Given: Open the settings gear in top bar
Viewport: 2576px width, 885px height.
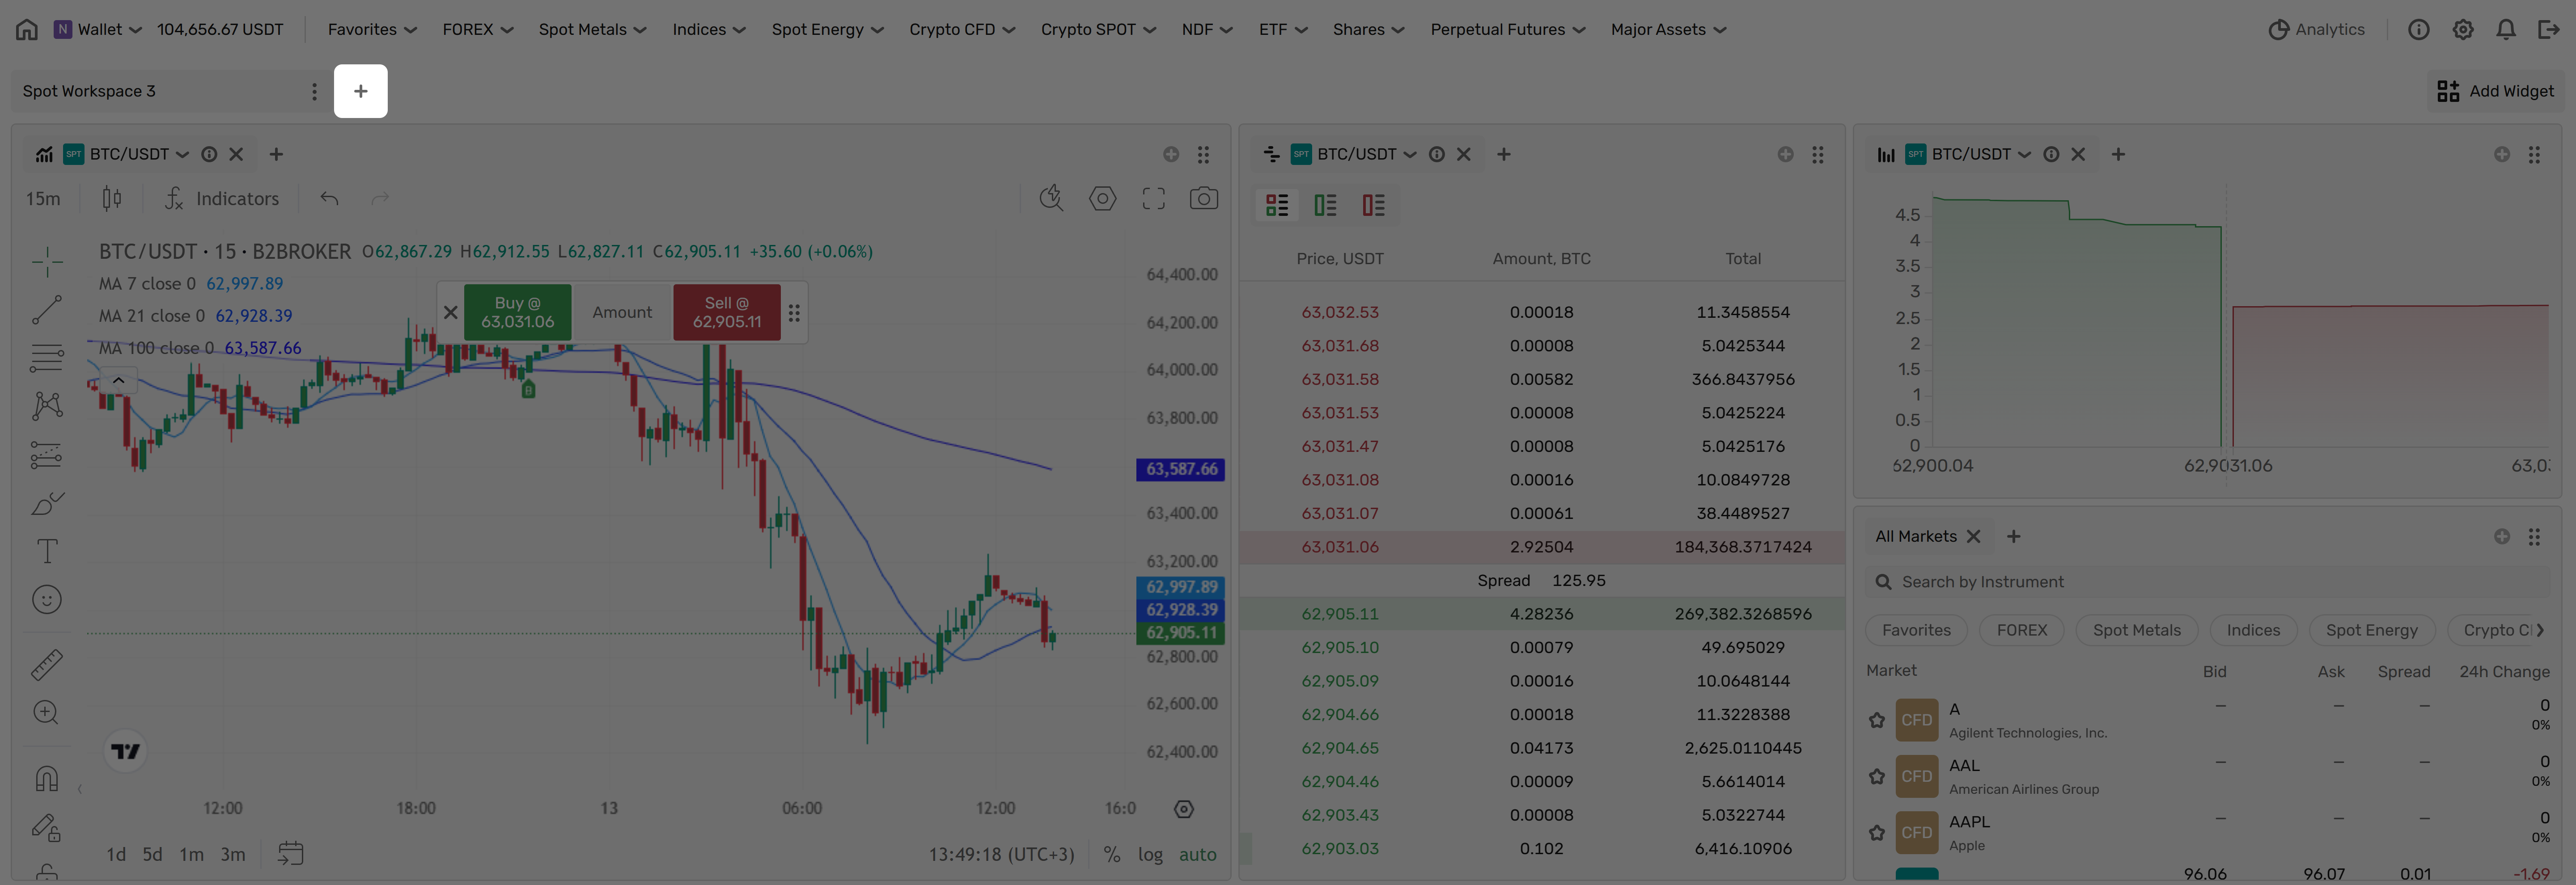Looking at the screenshot, I should (2463, 29).
